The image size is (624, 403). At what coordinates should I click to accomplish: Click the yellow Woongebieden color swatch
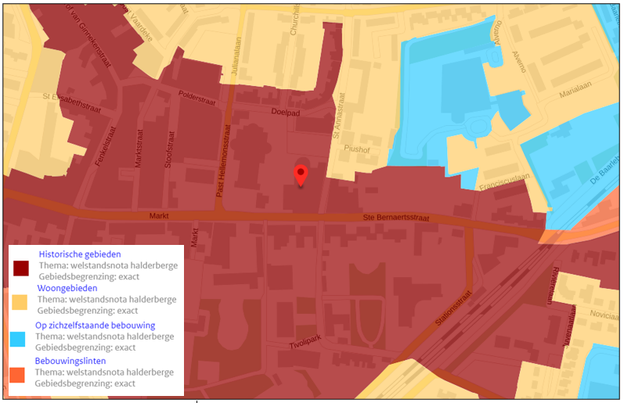pyautogui.click(x=20, y=302)
